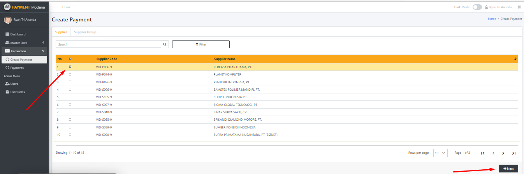Click the search magnifier icon
The height and width of the screenshot is (174, 524).
pyautogui.click(x=165, y=44)
